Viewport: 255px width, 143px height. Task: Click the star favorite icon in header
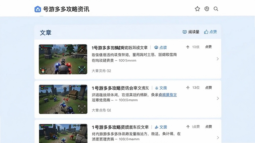(x=197, y=9)
